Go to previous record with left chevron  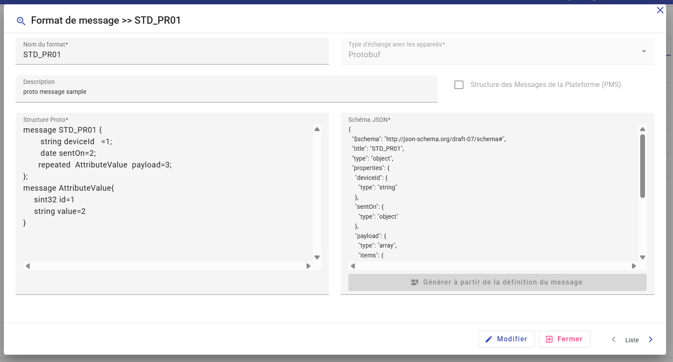(614, 340)
